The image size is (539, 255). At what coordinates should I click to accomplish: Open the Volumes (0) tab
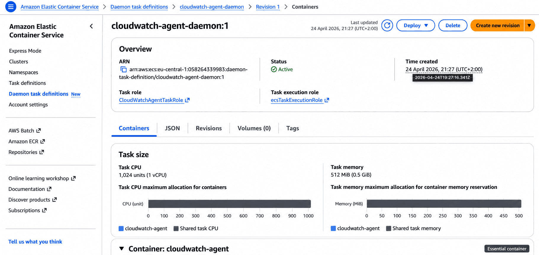coord(254,128)
